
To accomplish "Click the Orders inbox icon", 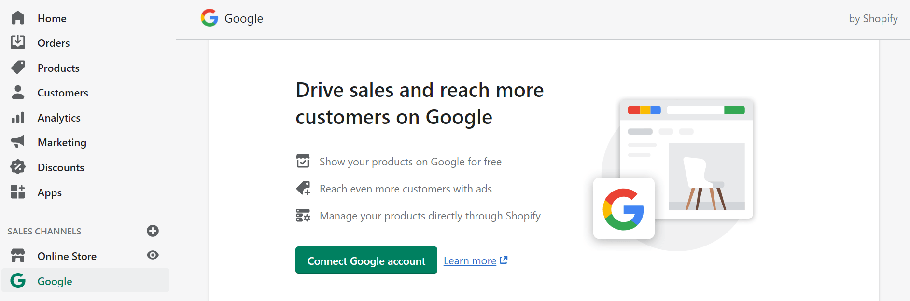I will pos(18,42).
